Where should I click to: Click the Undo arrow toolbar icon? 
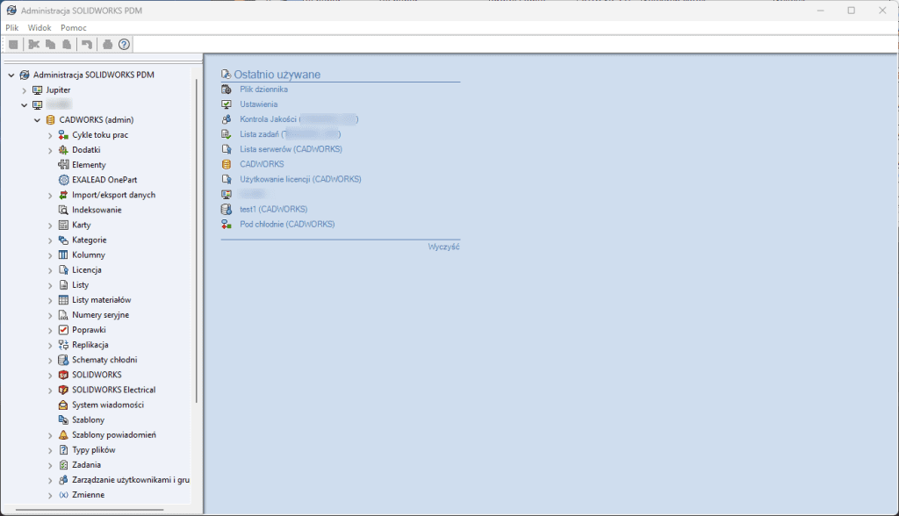(x=87, y=44)
